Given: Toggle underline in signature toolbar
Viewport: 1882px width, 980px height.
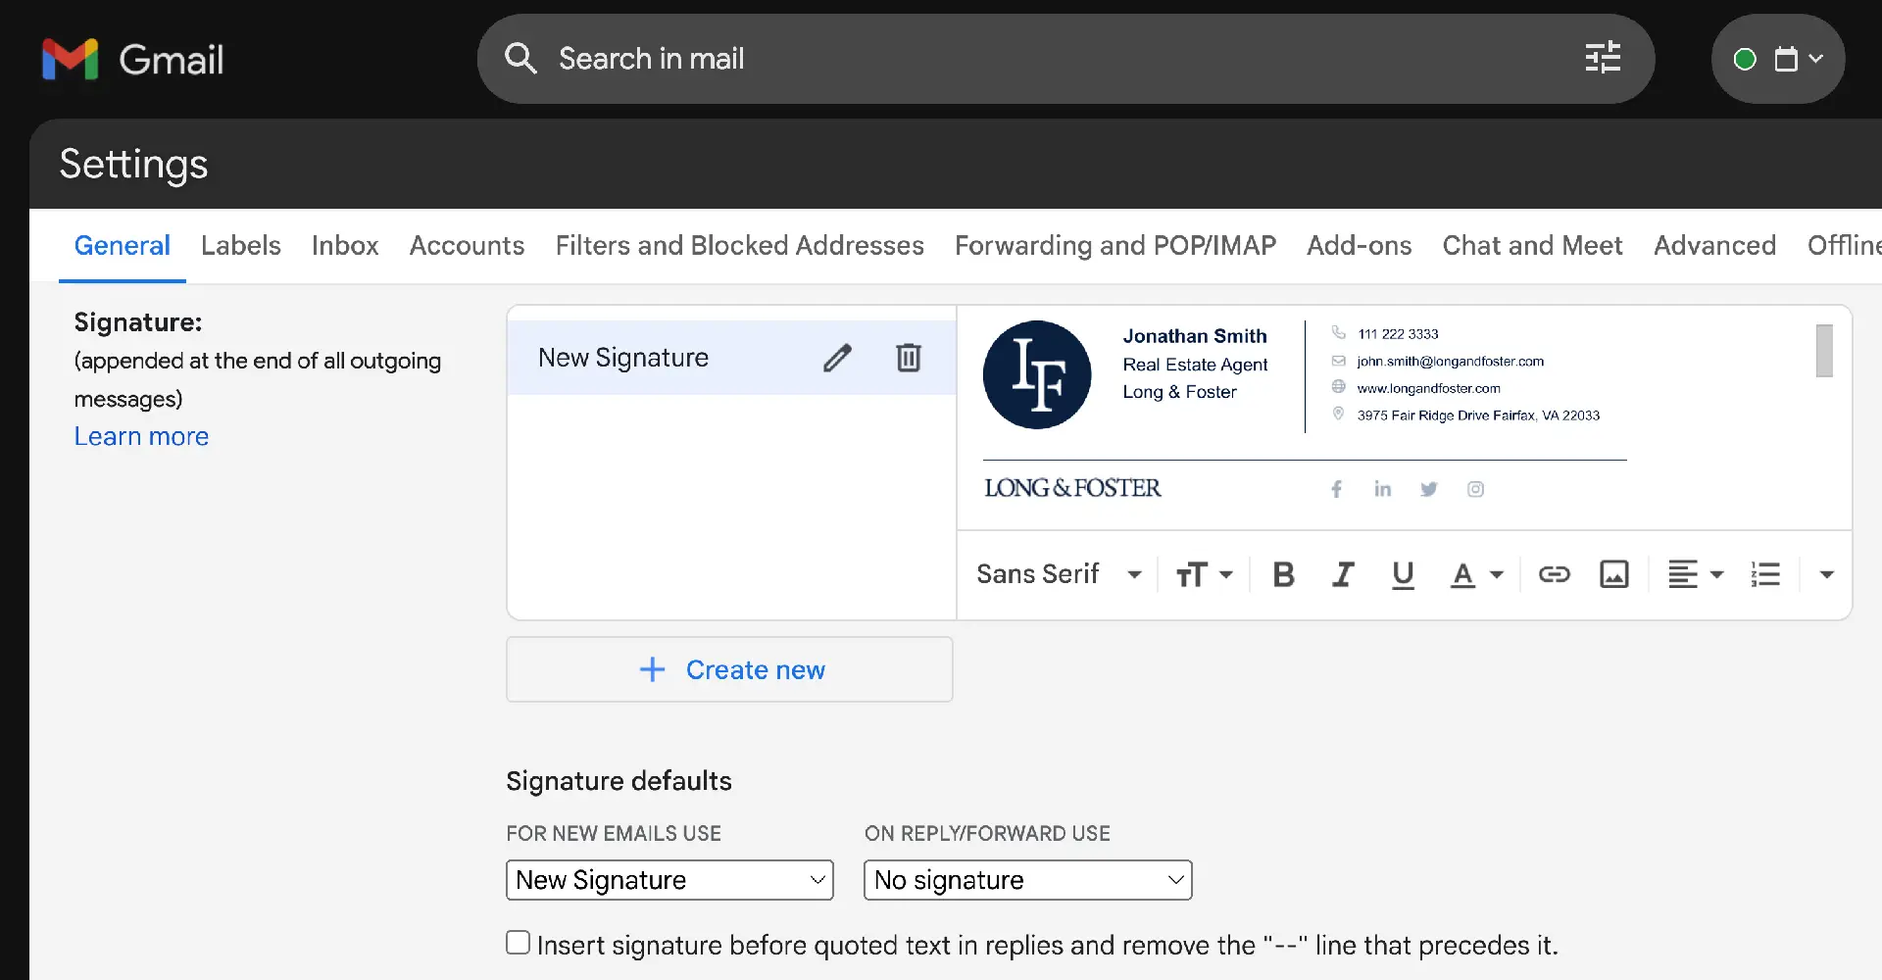Looking at the screenshot, I should (1403, 574).
